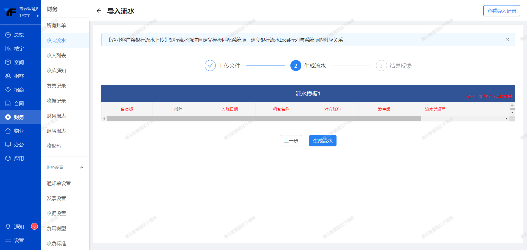Click the back arrow beside 导入流水
This screenshot has height=250, width=527.
[x=99, y=11]
